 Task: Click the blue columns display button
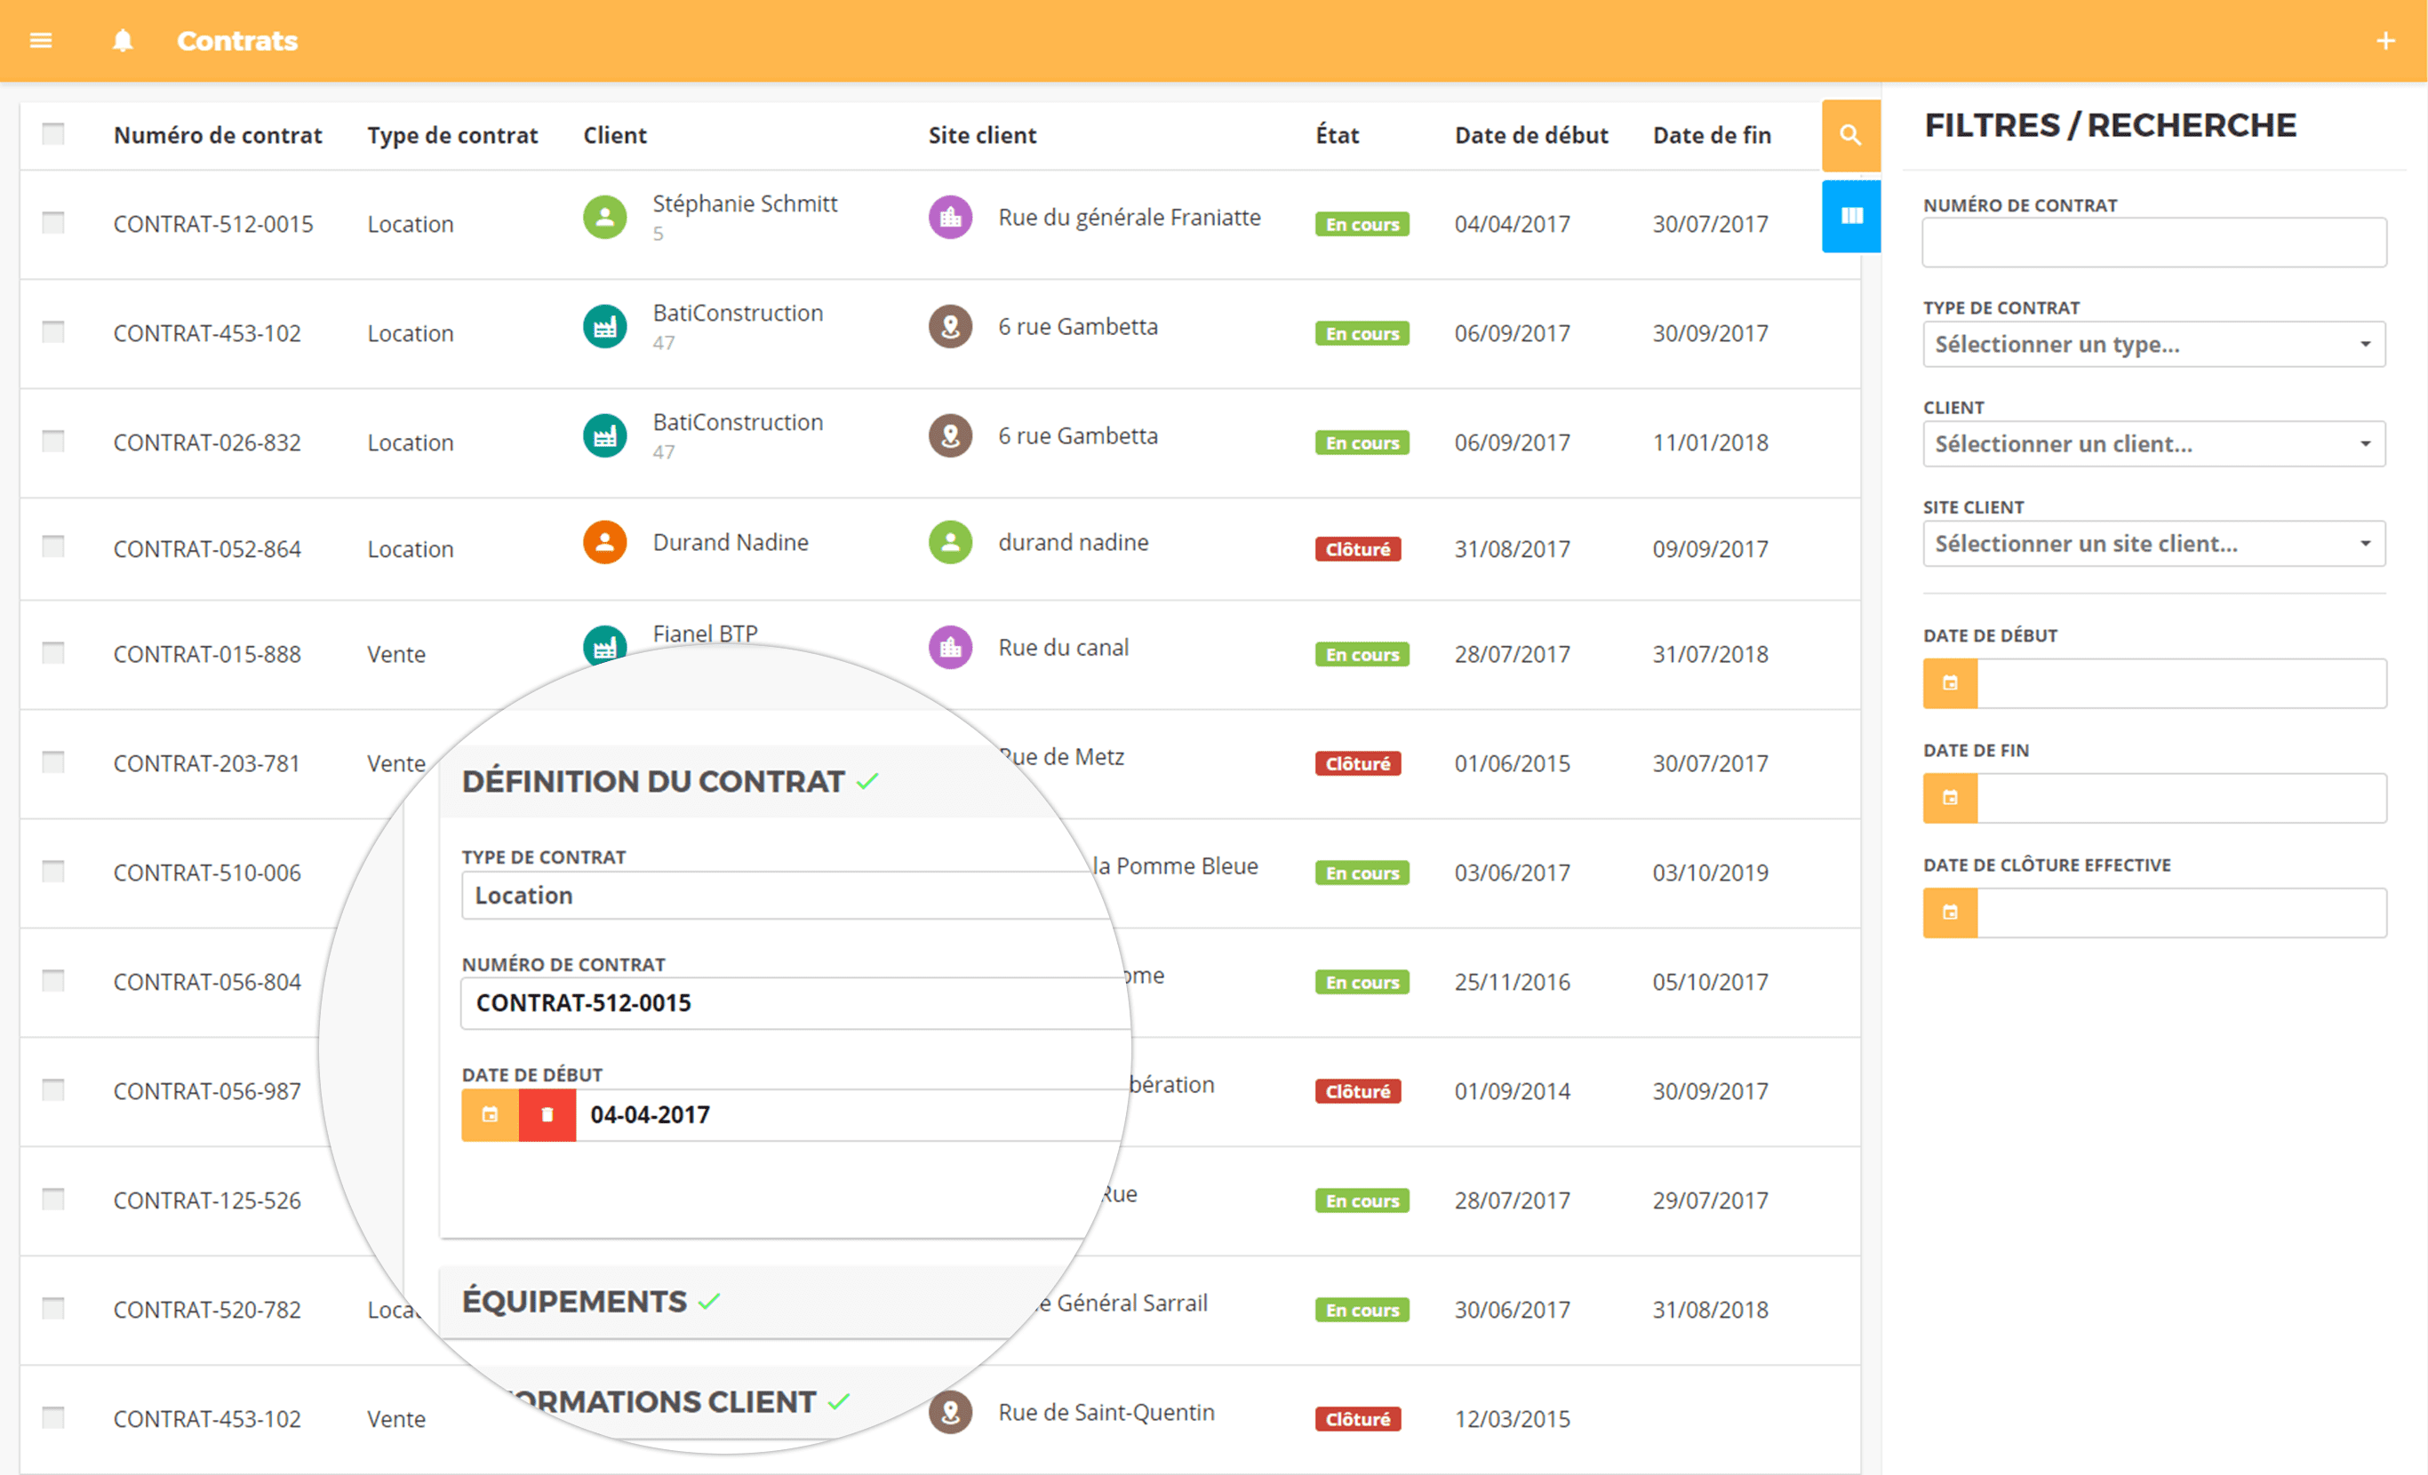(x=1850, y=216)
